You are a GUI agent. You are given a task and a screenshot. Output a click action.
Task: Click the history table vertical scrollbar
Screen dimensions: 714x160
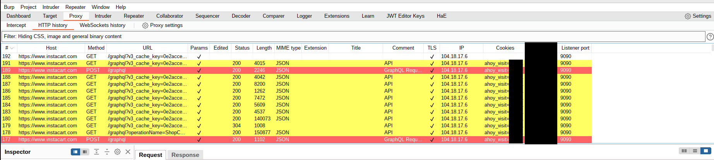[x=712, y=48]
